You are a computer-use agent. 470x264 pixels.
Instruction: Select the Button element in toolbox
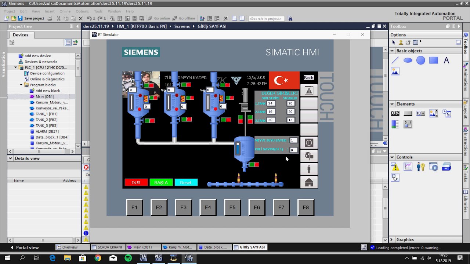click(408, 114)
